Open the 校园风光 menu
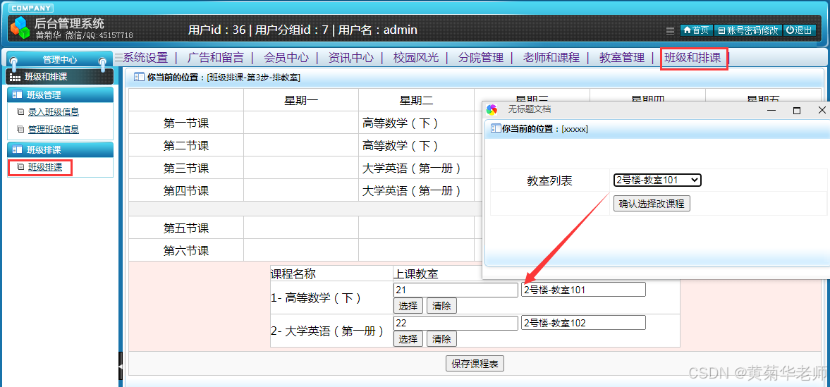 pyautogui.click(x=416, y=58)
